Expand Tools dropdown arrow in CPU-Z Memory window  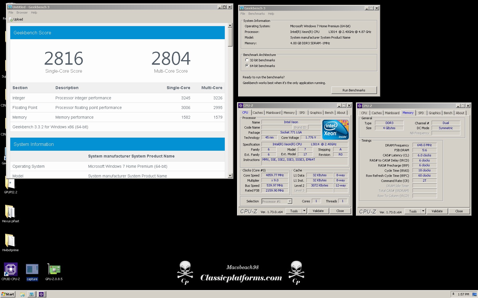[423, 211]
